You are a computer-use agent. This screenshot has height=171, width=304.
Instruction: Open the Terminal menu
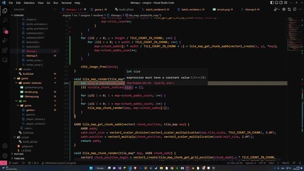coord(66,3)
